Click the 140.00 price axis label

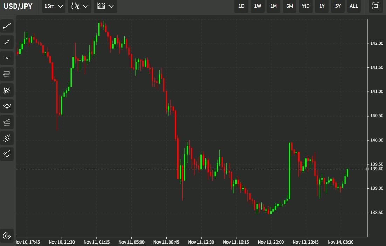377,140
